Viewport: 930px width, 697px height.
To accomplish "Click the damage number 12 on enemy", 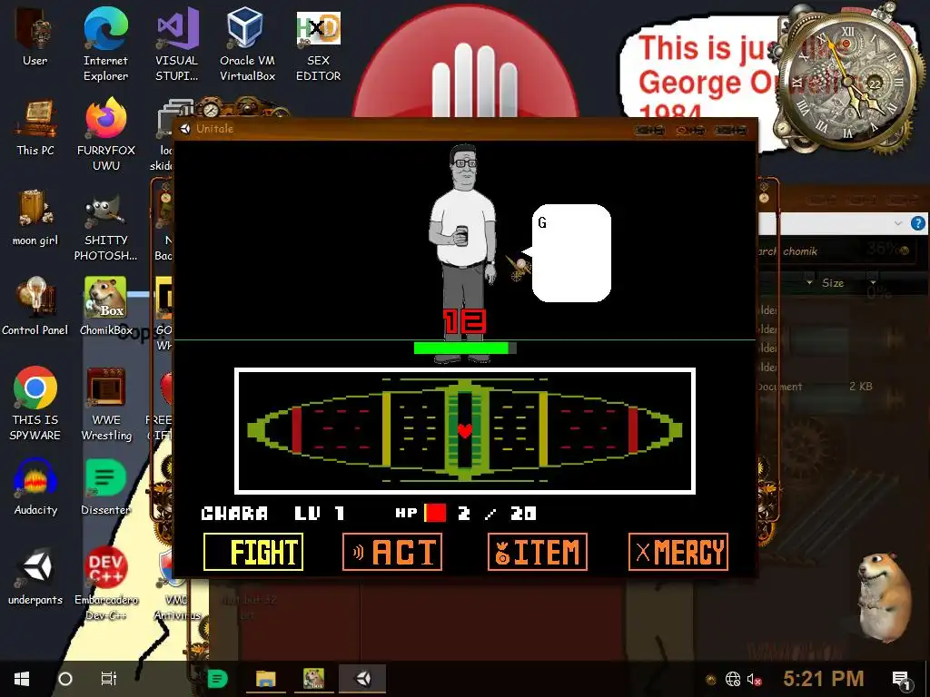I will pyautogui.click(x=464, y=322).
